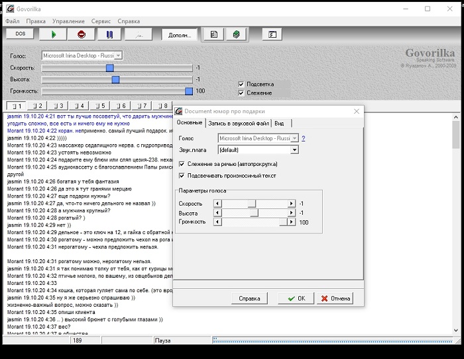Click the dialog title bar Govorilka icon
Viewport: 464px width, 359px height.
coord(178,111)
